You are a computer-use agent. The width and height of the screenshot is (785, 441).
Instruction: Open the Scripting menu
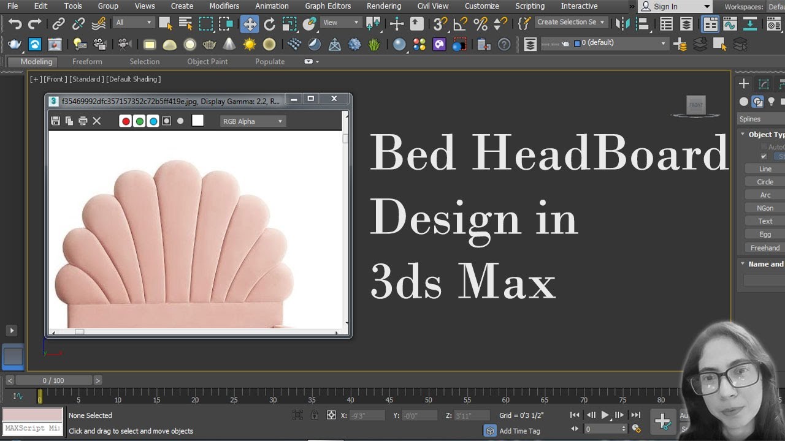(530, 6)
